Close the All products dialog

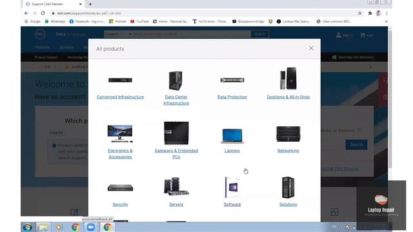tap(311, 48)
